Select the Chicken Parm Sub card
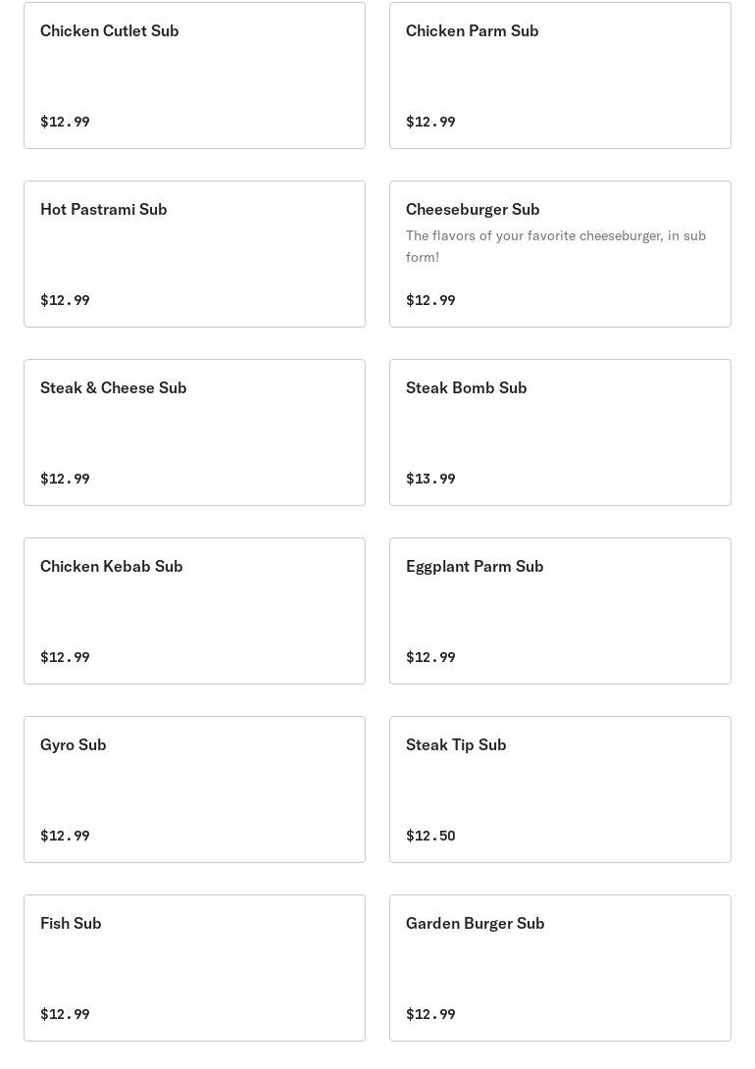The height and width of the screenshot is (1069, 755). tap(560, 76)
